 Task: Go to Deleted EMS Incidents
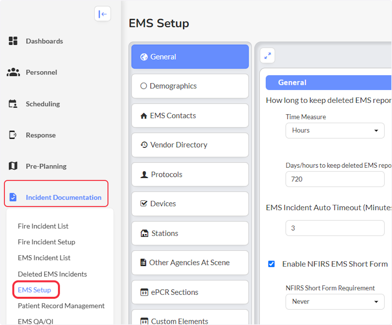52,274
